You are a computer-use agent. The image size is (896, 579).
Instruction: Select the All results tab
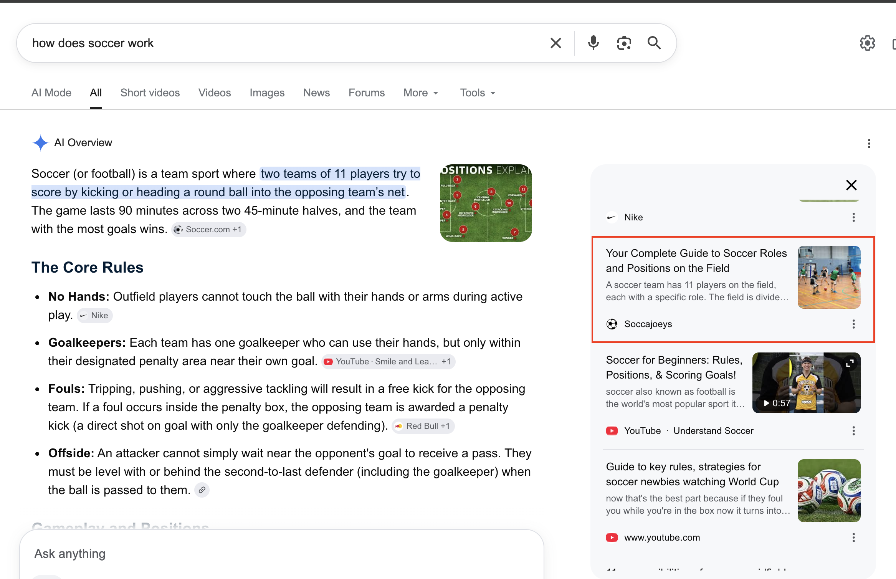96,93
